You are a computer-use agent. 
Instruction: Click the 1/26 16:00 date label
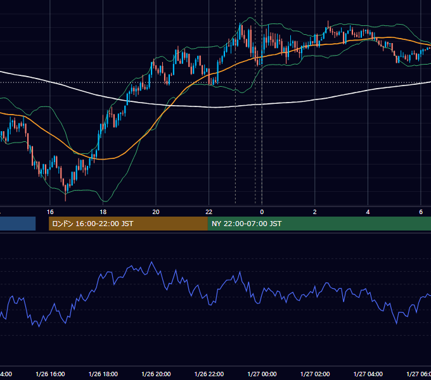pyautogui.click(x=50, y=374)
